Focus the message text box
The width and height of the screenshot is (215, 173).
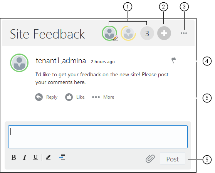[x=98, y=137]
